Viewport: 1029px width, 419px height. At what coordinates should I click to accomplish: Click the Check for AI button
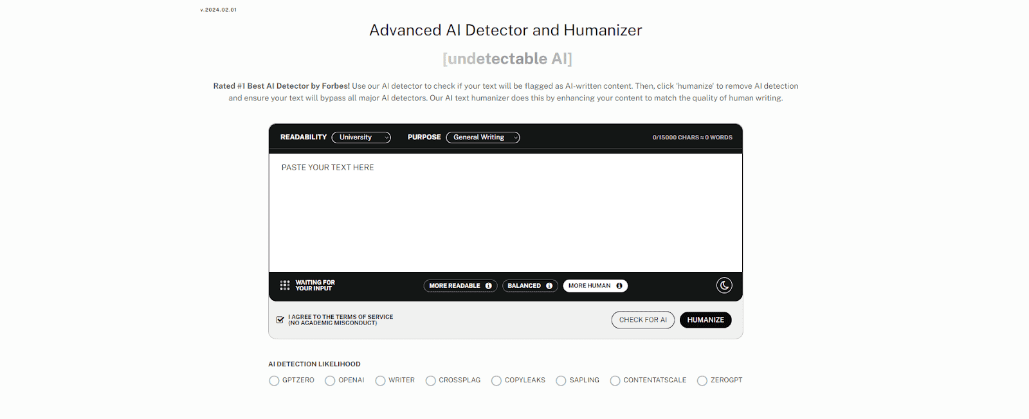[643, 320]
